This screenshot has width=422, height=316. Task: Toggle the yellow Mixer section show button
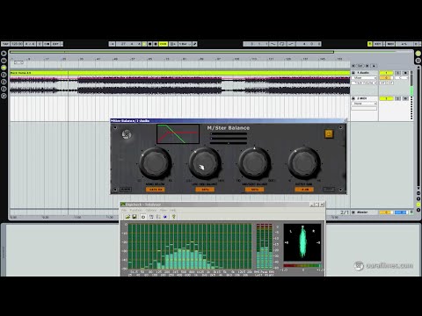coord(418,205)
